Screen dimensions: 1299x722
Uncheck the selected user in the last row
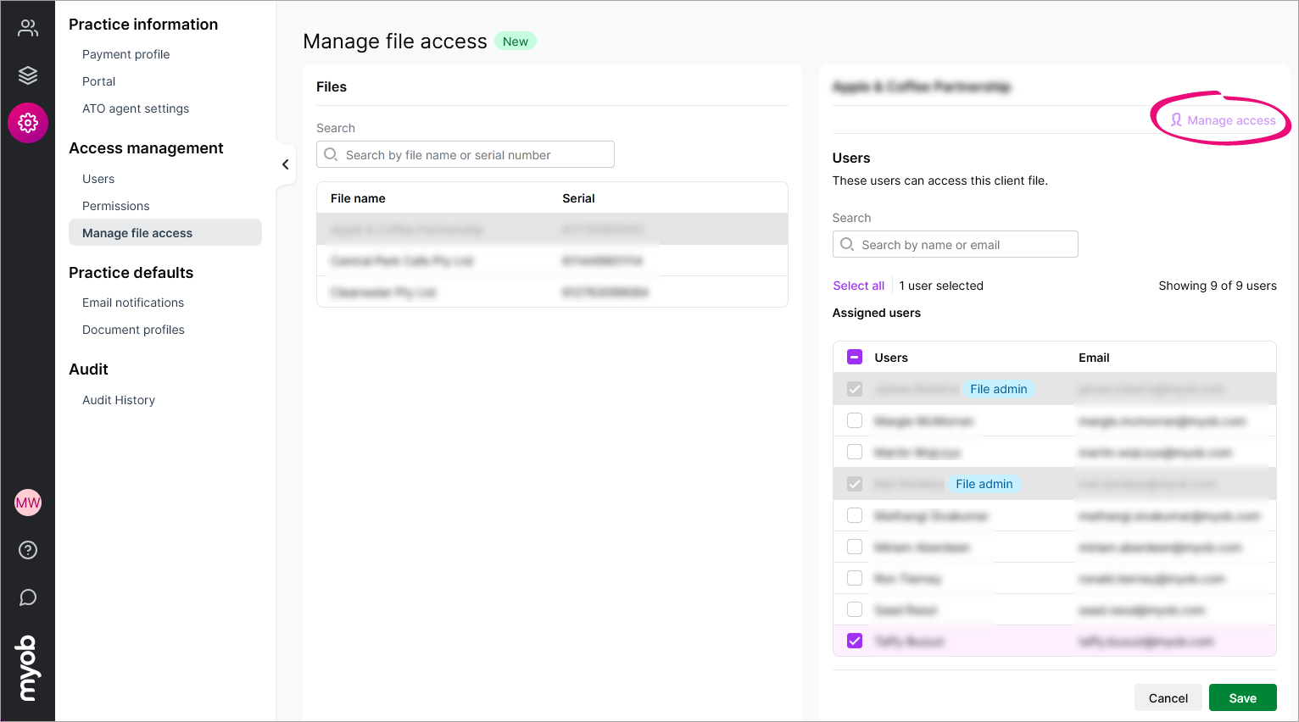854,641
